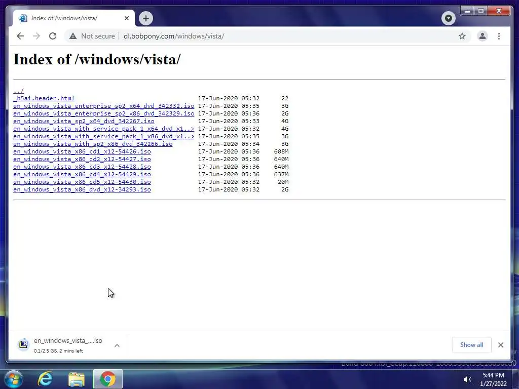
Task: Click the Not secure warning triangle icon
Action: pyautogui.click(x=73, y=36)
